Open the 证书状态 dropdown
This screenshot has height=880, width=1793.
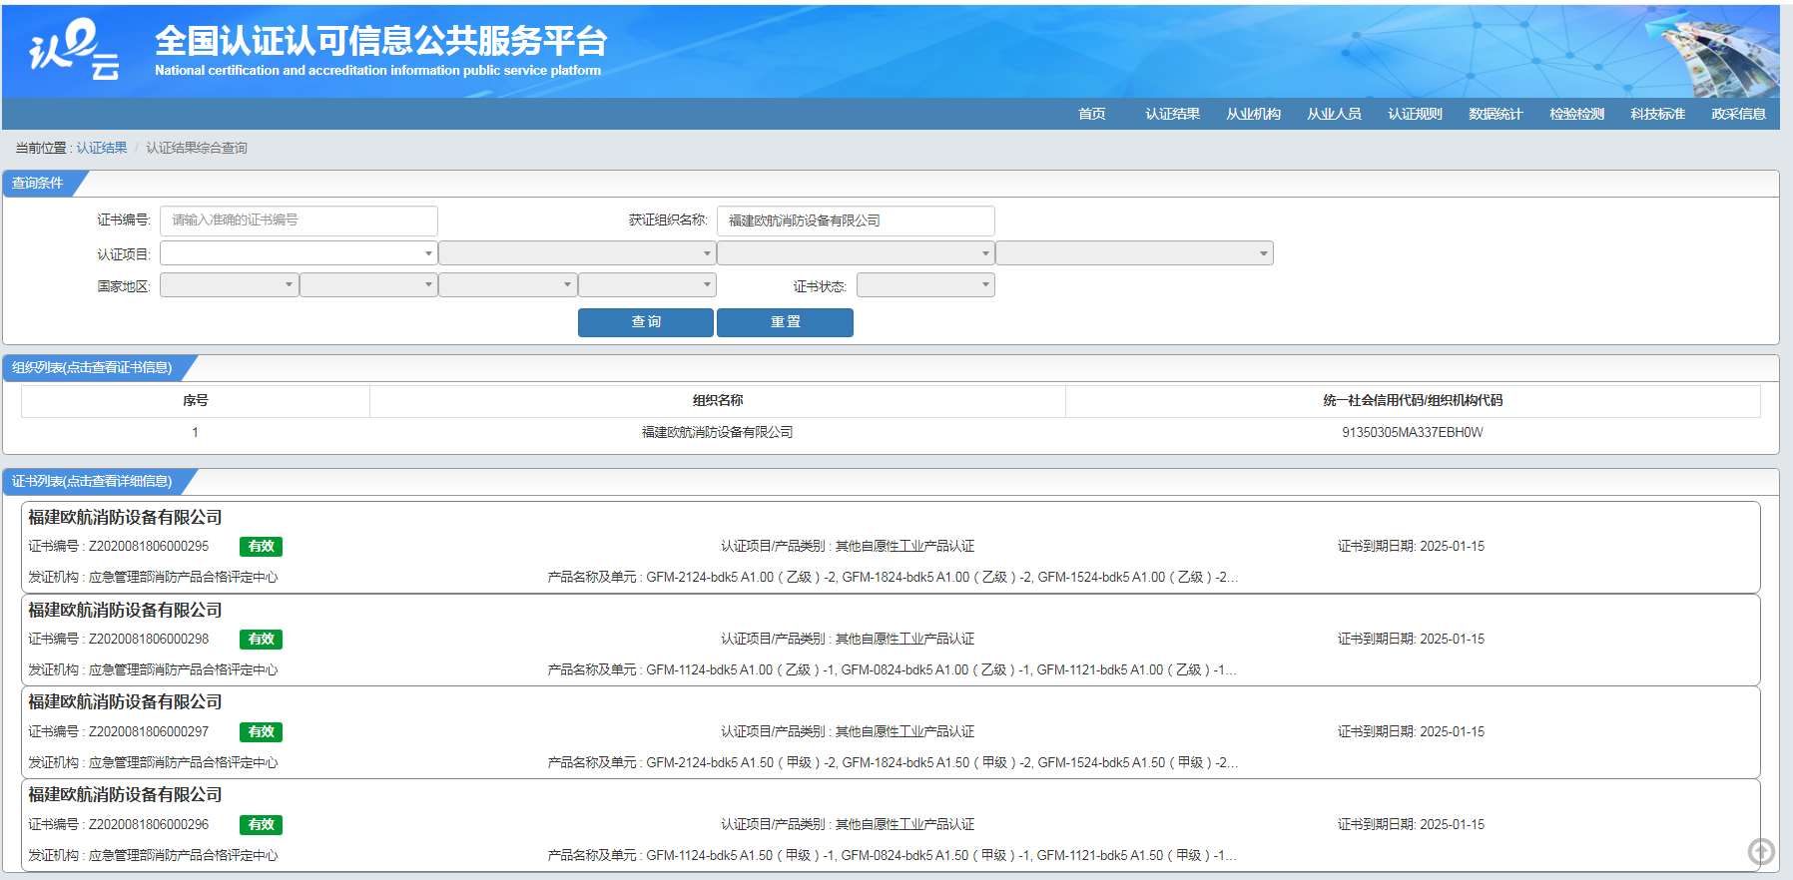point(925,285)
